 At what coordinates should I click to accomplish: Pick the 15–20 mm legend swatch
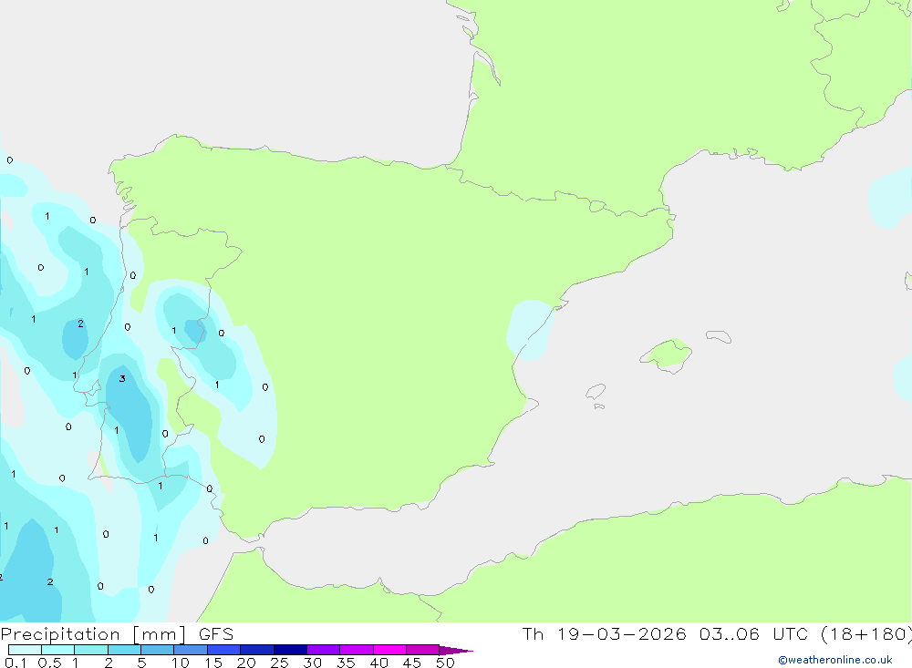tap(223, 650)
